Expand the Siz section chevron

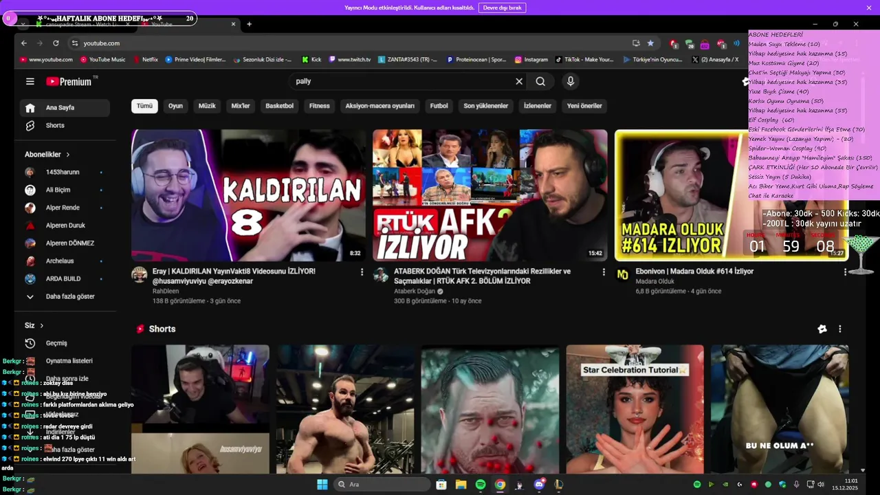click(x=42, y=326)
